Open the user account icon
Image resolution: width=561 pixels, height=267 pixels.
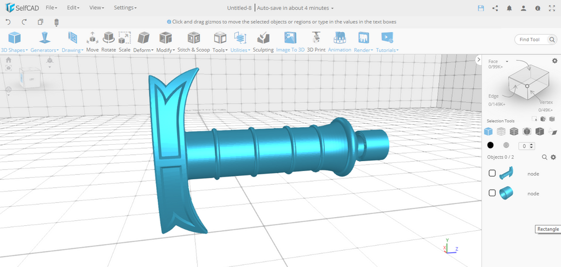[x=523, y=8]
